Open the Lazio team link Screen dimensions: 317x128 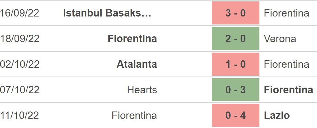click(277, 115)
